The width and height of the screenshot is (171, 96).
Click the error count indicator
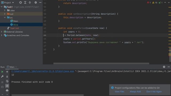pyautogui.click(x=149, y=2)
